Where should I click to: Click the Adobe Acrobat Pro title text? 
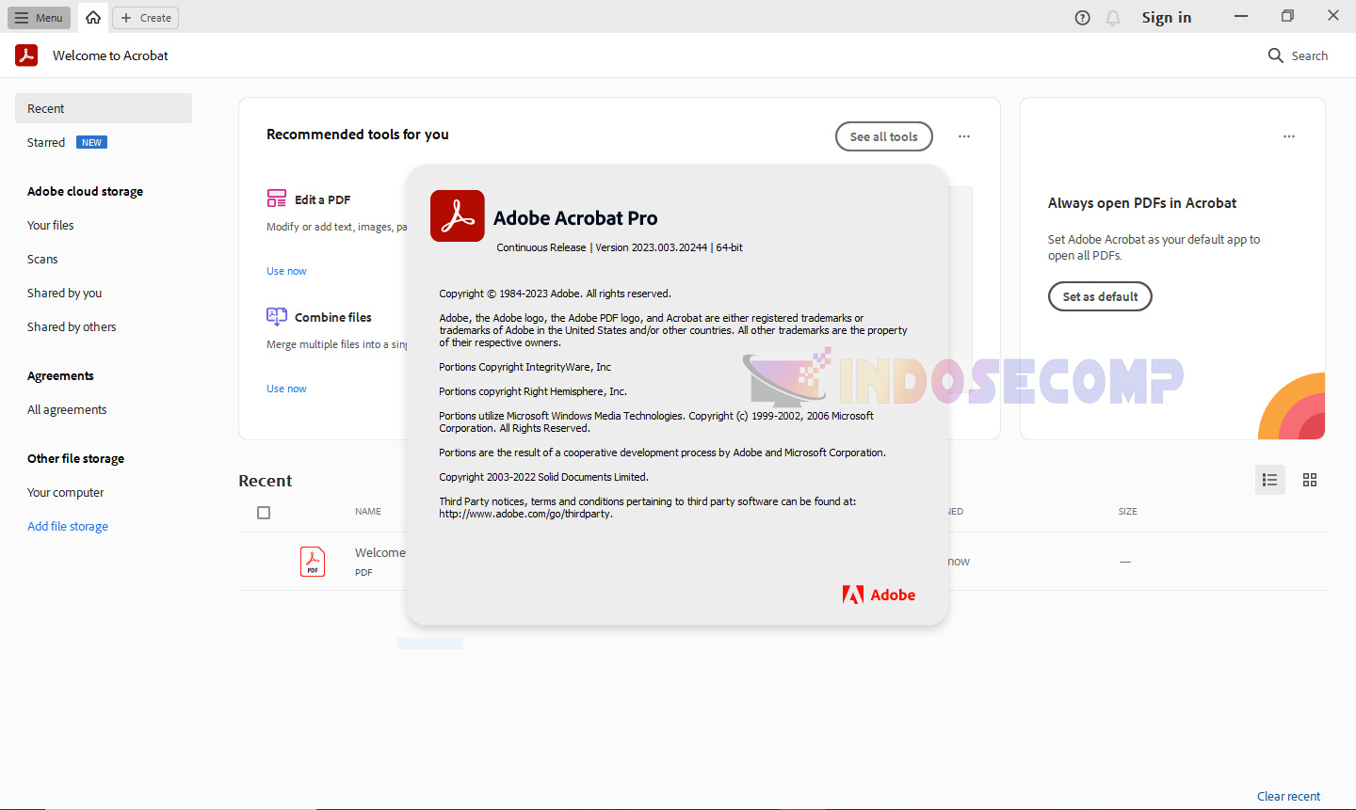point(575,218)
